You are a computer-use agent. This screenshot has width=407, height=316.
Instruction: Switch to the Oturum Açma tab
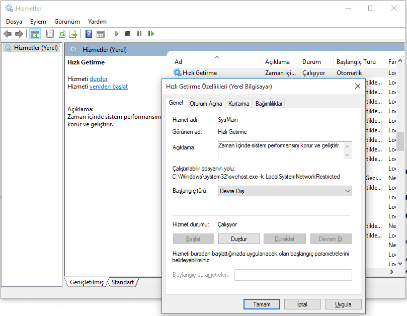[x=206, y=104]
